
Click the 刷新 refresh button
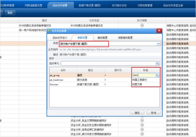click(x=10, y=13)
